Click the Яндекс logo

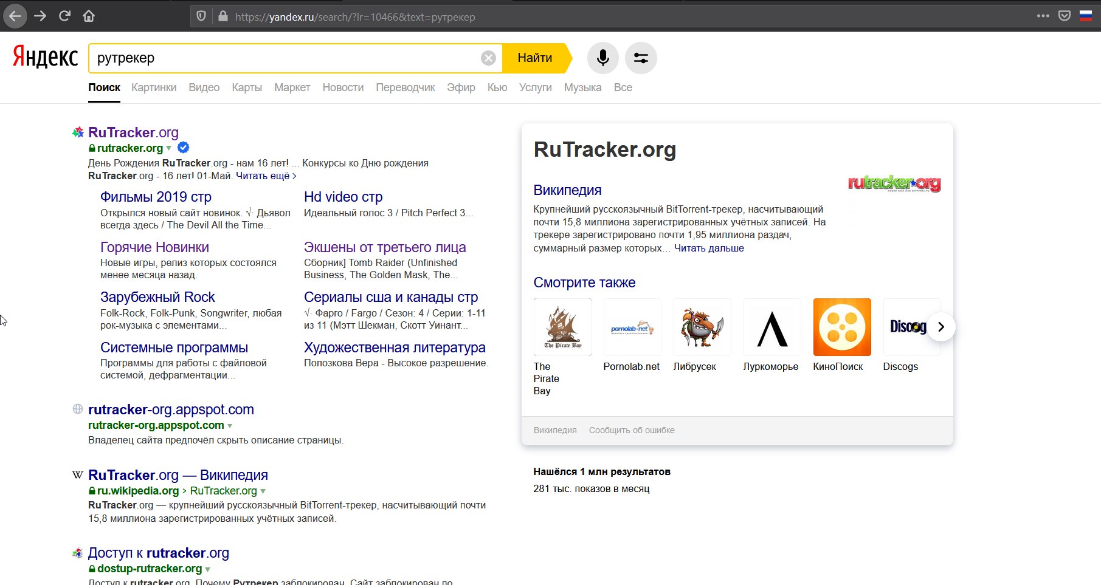[46, 57]
